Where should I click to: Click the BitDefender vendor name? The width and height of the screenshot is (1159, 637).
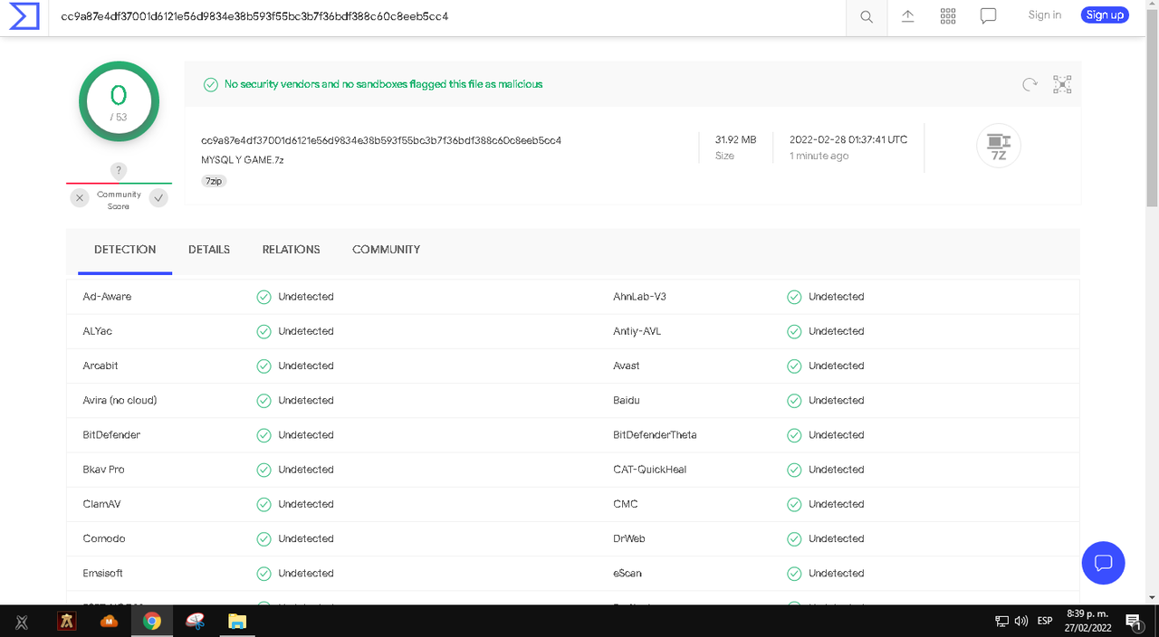tap(111, 435)
